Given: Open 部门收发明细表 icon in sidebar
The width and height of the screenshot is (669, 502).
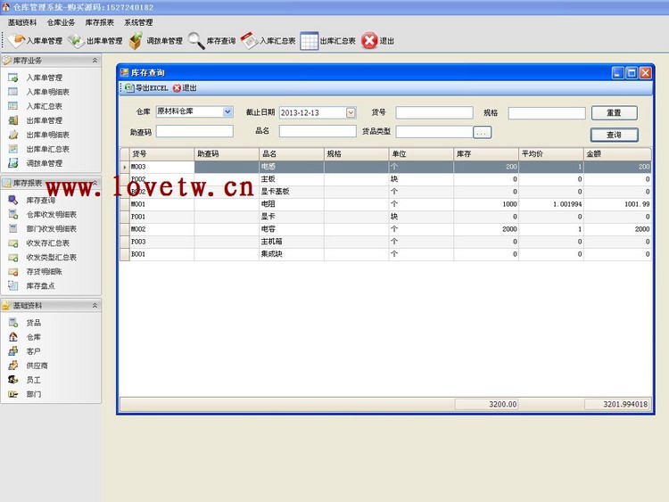Looking at the screenshot, I should (x=13, y=228).
